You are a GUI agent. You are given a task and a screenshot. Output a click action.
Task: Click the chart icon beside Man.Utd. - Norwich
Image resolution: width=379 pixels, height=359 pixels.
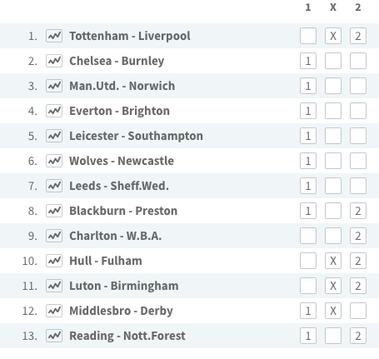(54, 86)
